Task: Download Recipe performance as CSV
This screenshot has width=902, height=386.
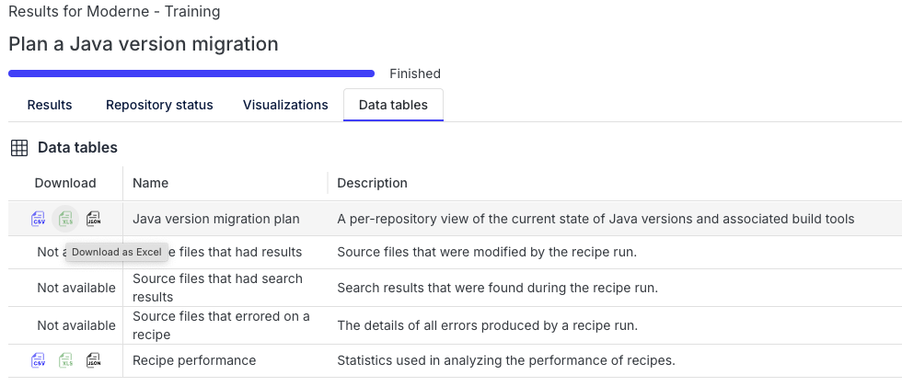Action: point(39,360)
